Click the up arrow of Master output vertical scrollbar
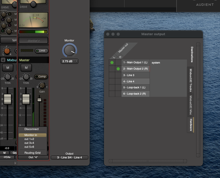 tap(198, 44)
